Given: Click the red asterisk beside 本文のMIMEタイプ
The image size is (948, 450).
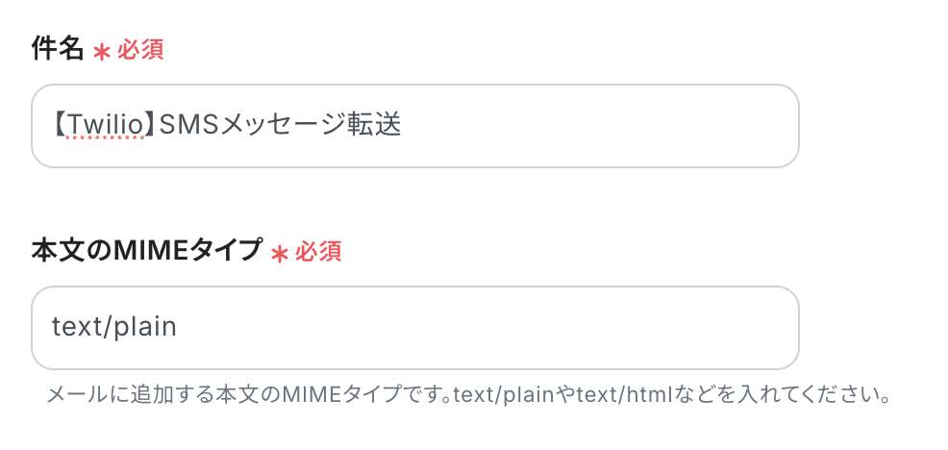Looking at the screenshot, I should point(280,254).
